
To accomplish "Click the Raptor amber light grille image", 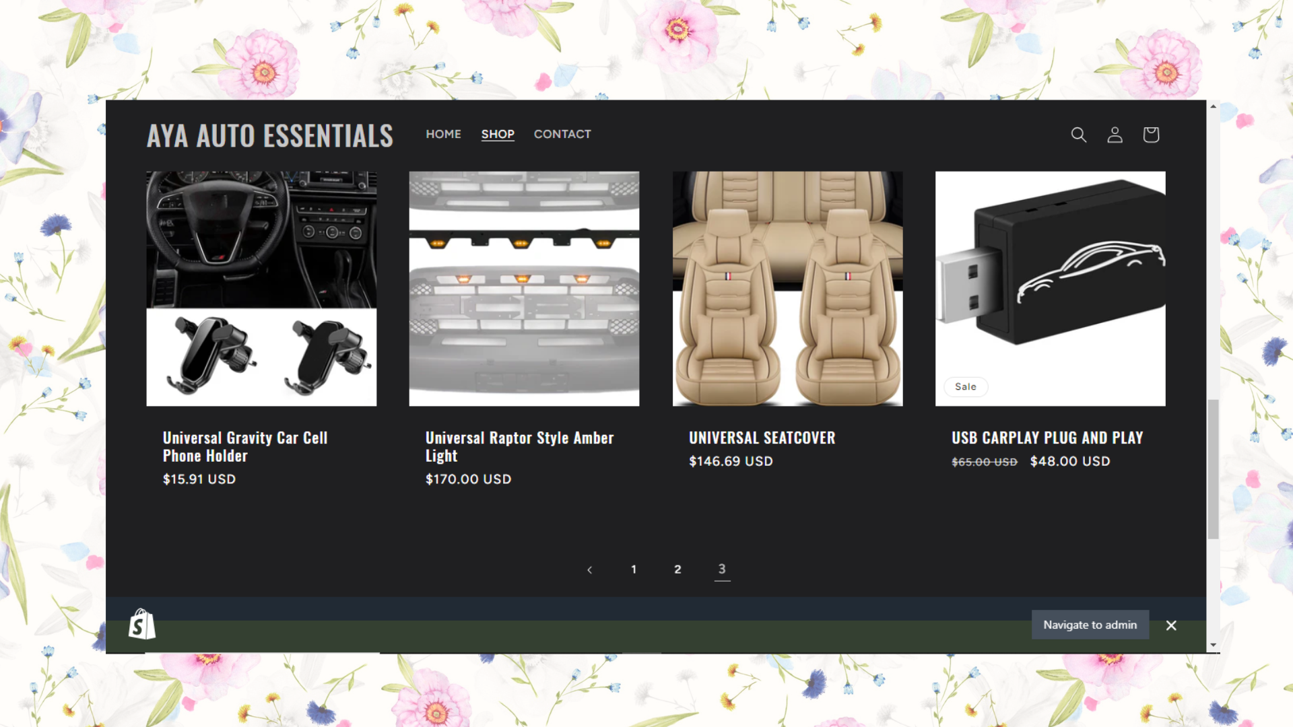I will tap(524, 288).
